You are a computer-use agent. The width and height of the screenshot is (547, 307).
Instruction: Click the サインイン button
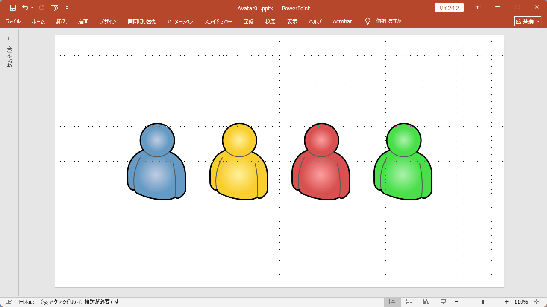coord(449,7)
